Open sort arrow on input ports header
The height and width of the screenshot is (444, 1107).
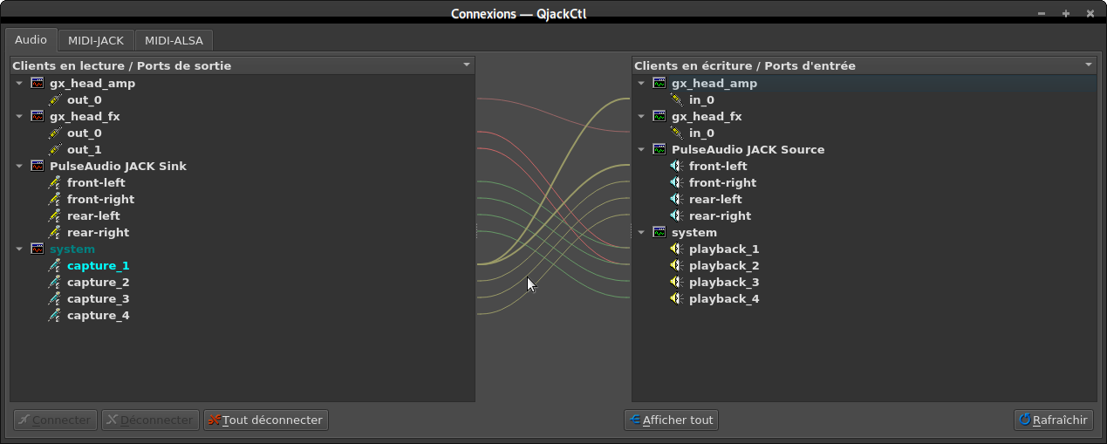point(1089,65)
